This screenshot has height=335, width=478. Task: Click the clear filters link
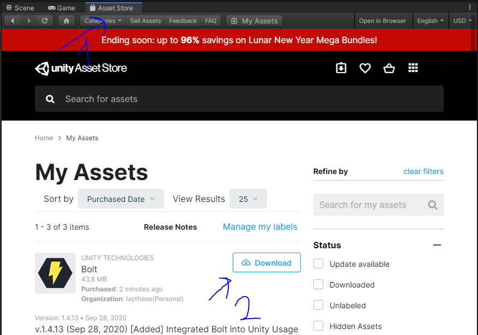(423, 171)
